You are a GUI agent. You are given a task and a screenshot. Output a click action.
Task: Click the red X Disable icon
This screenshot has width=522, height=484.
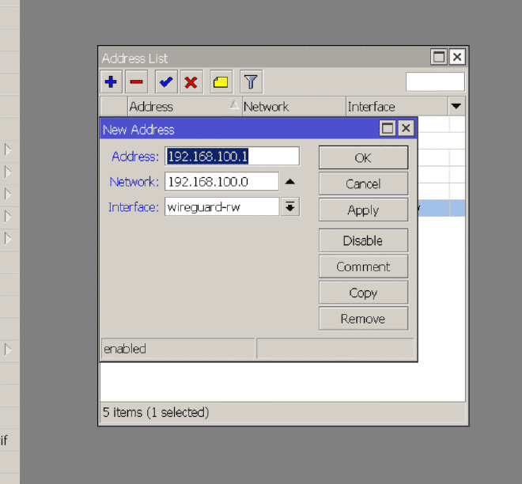[191, 81]
